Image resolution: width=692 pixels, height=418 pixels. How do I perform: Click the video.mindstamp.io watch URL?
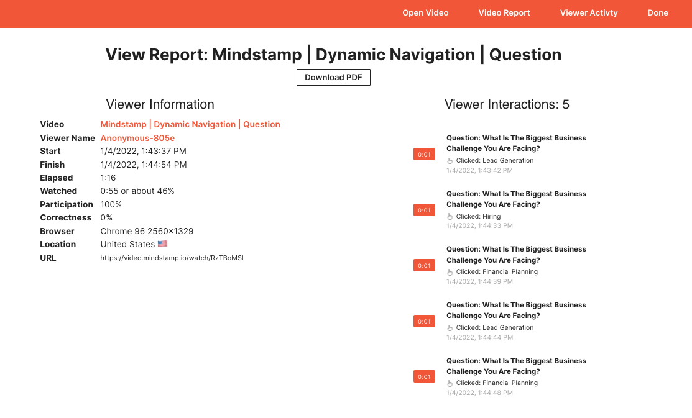tap(172, 258)
